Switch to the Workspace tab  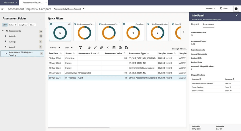(9, 3)
